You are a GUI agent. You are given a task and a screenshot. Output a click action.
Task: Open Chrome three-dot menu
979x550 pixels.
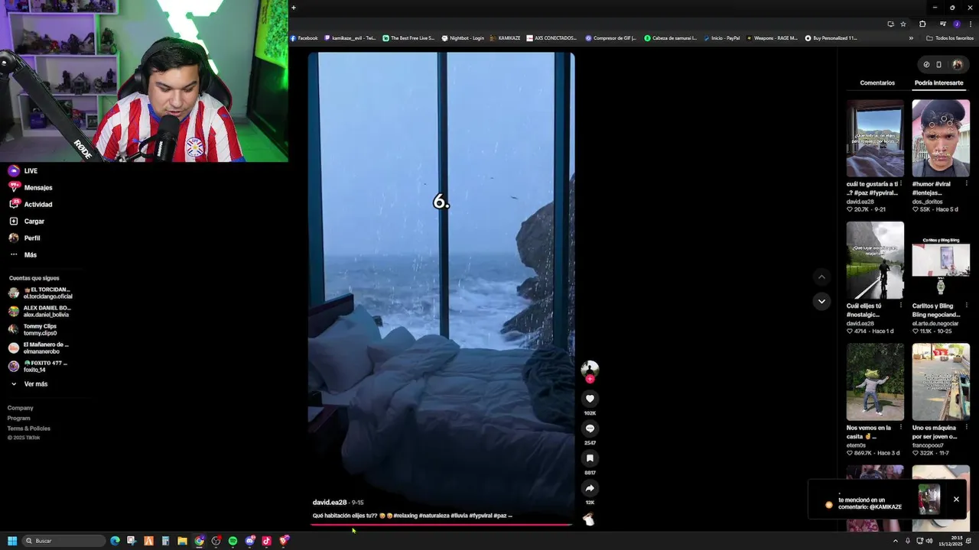(970, 24)
